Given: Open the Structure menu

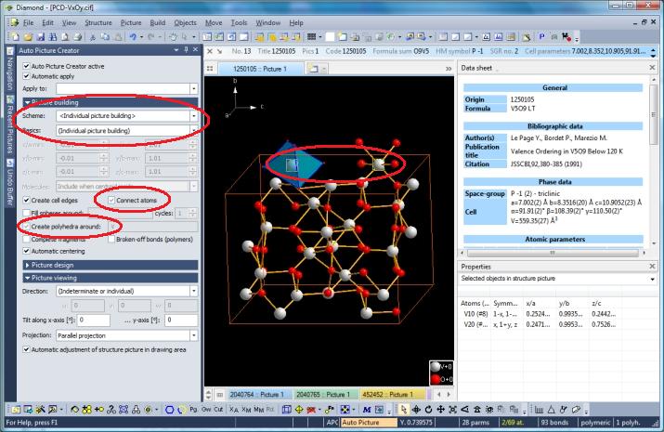Looking at the screenshot, I should point(98,20).
